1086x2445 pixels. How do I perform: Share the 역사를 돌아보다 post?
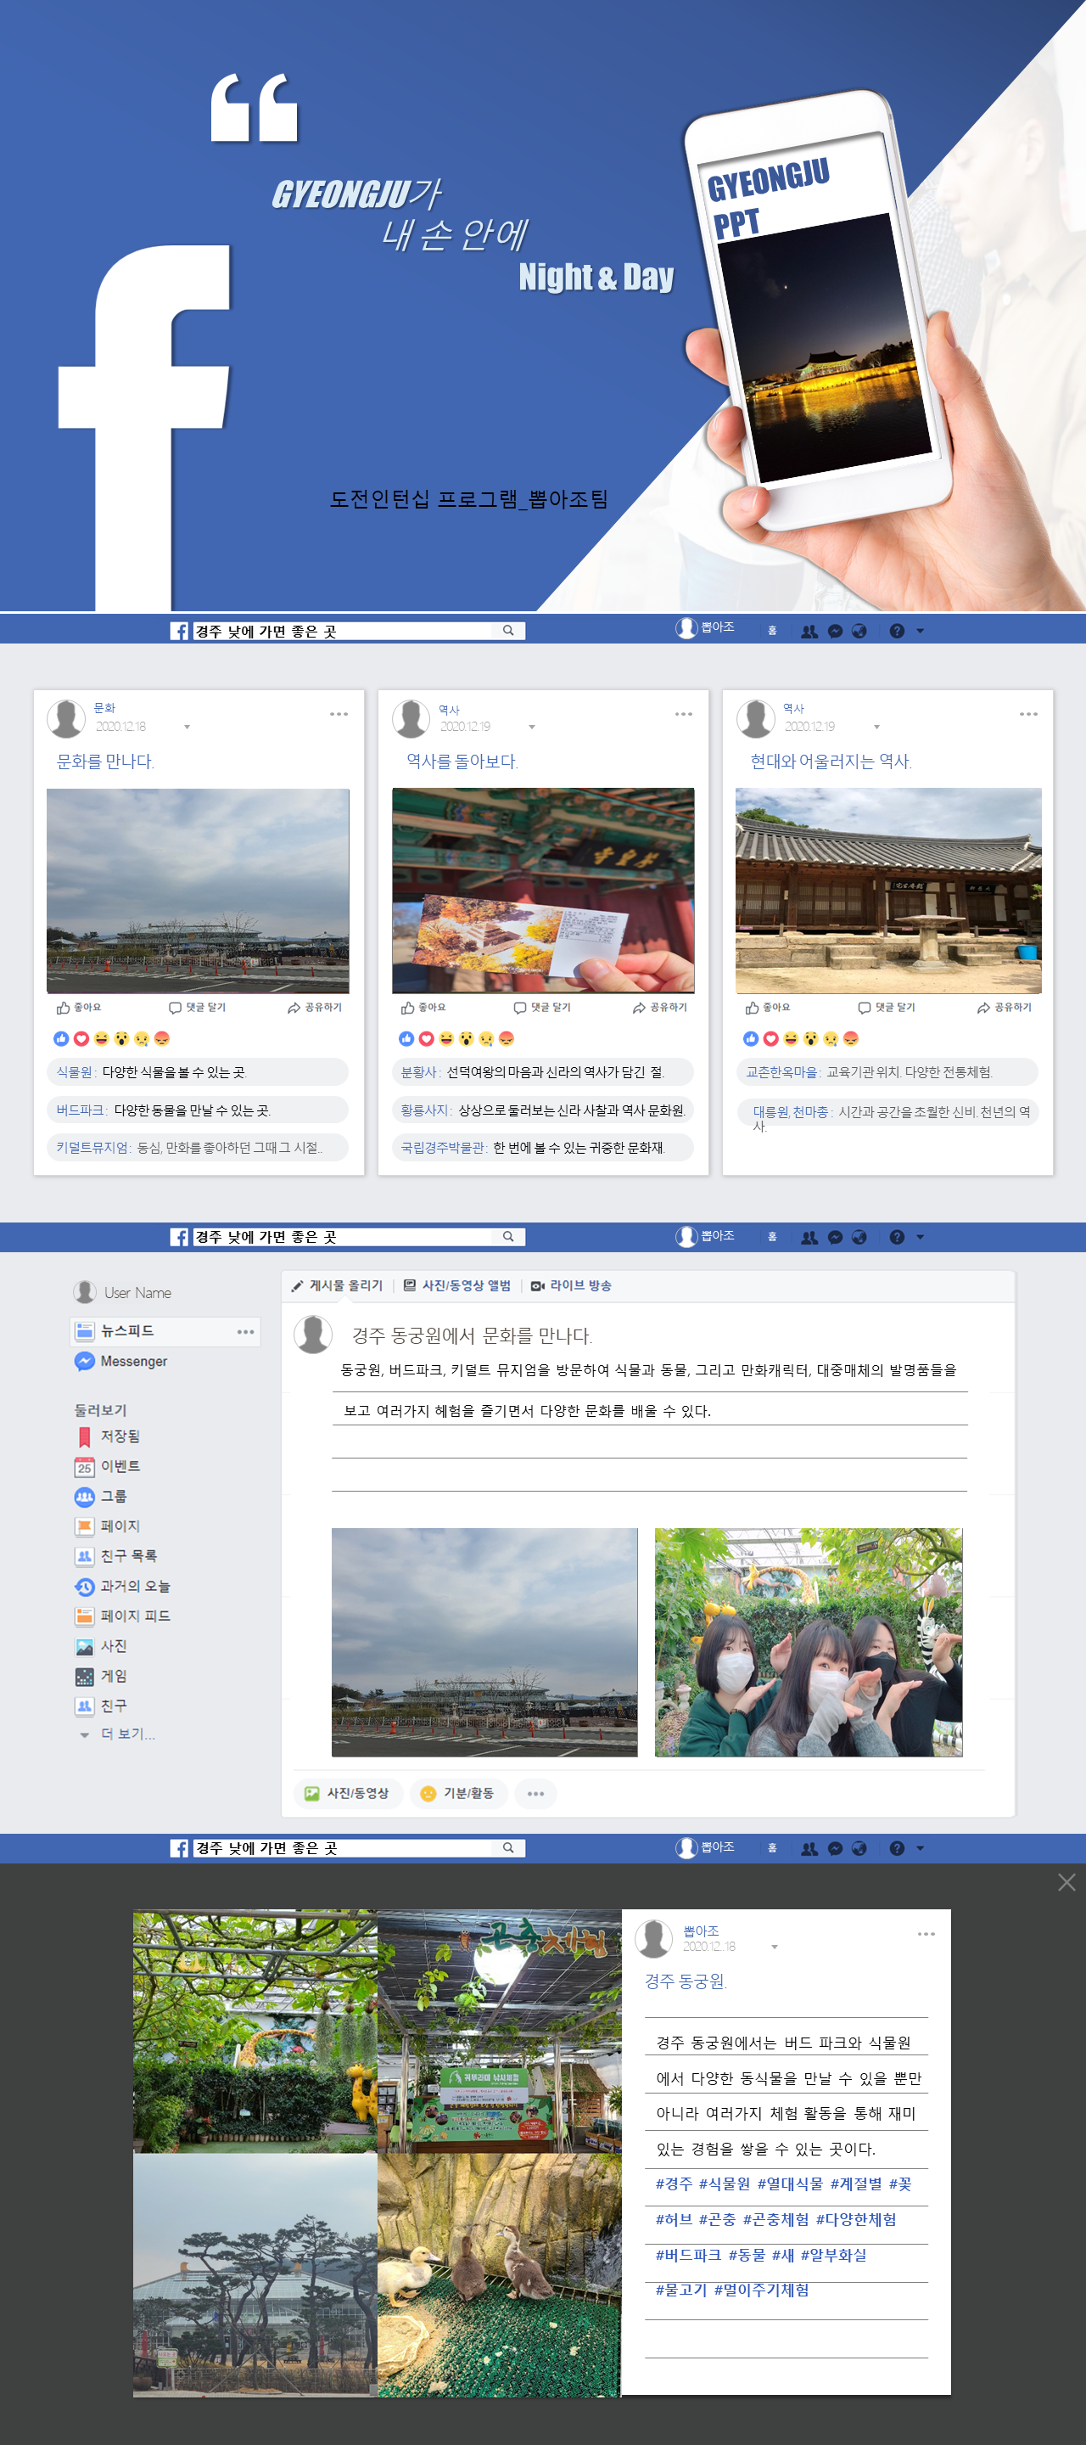[x=660, y=1007]
